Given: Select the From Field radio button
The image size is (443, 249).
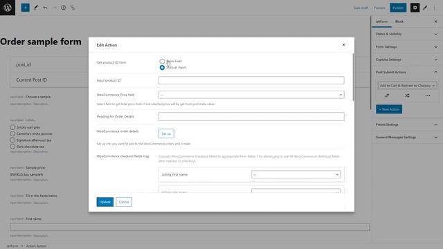Looking at the screenshot, I should click(162, 62).
